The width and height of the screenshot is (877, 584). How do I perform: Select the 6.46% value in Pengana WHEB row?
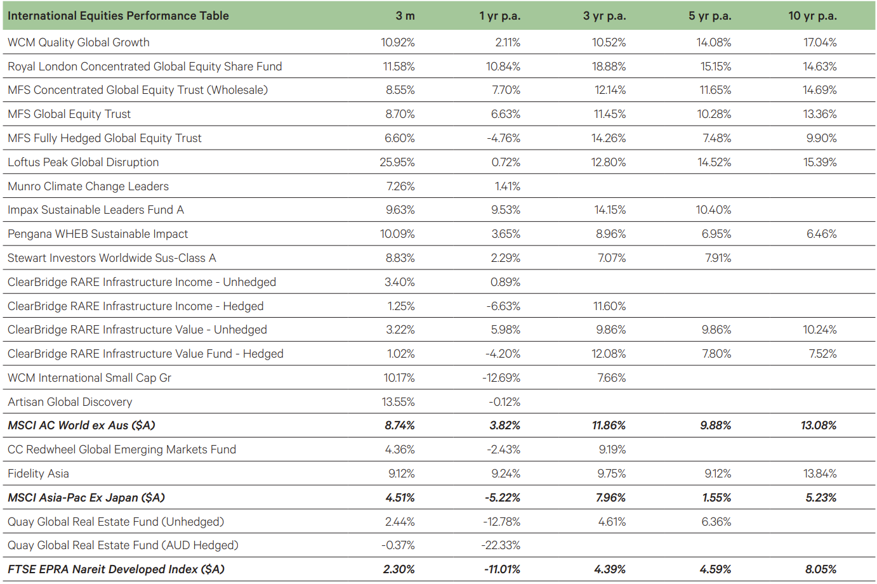(822, 234)
